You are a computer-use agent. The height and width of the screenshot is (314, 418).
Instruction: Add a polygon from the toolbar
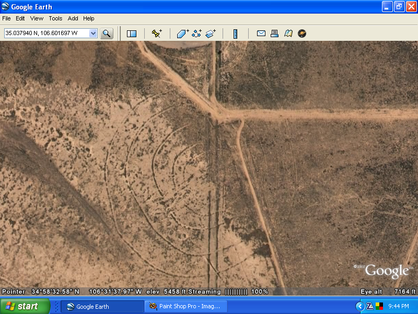(183, 33)
